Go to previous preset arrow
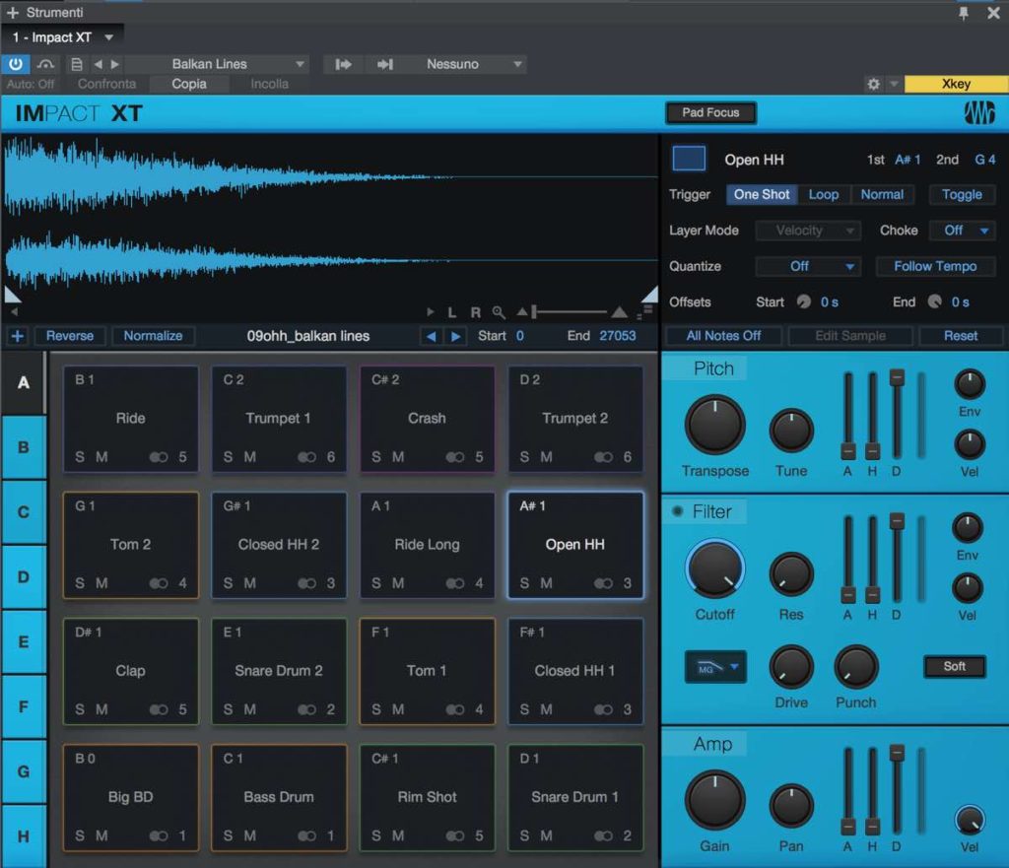The height and width of the screenshot is (868, 1009). (98, 64)
